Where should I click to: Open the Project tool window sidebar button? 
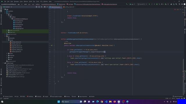[1, 9]
